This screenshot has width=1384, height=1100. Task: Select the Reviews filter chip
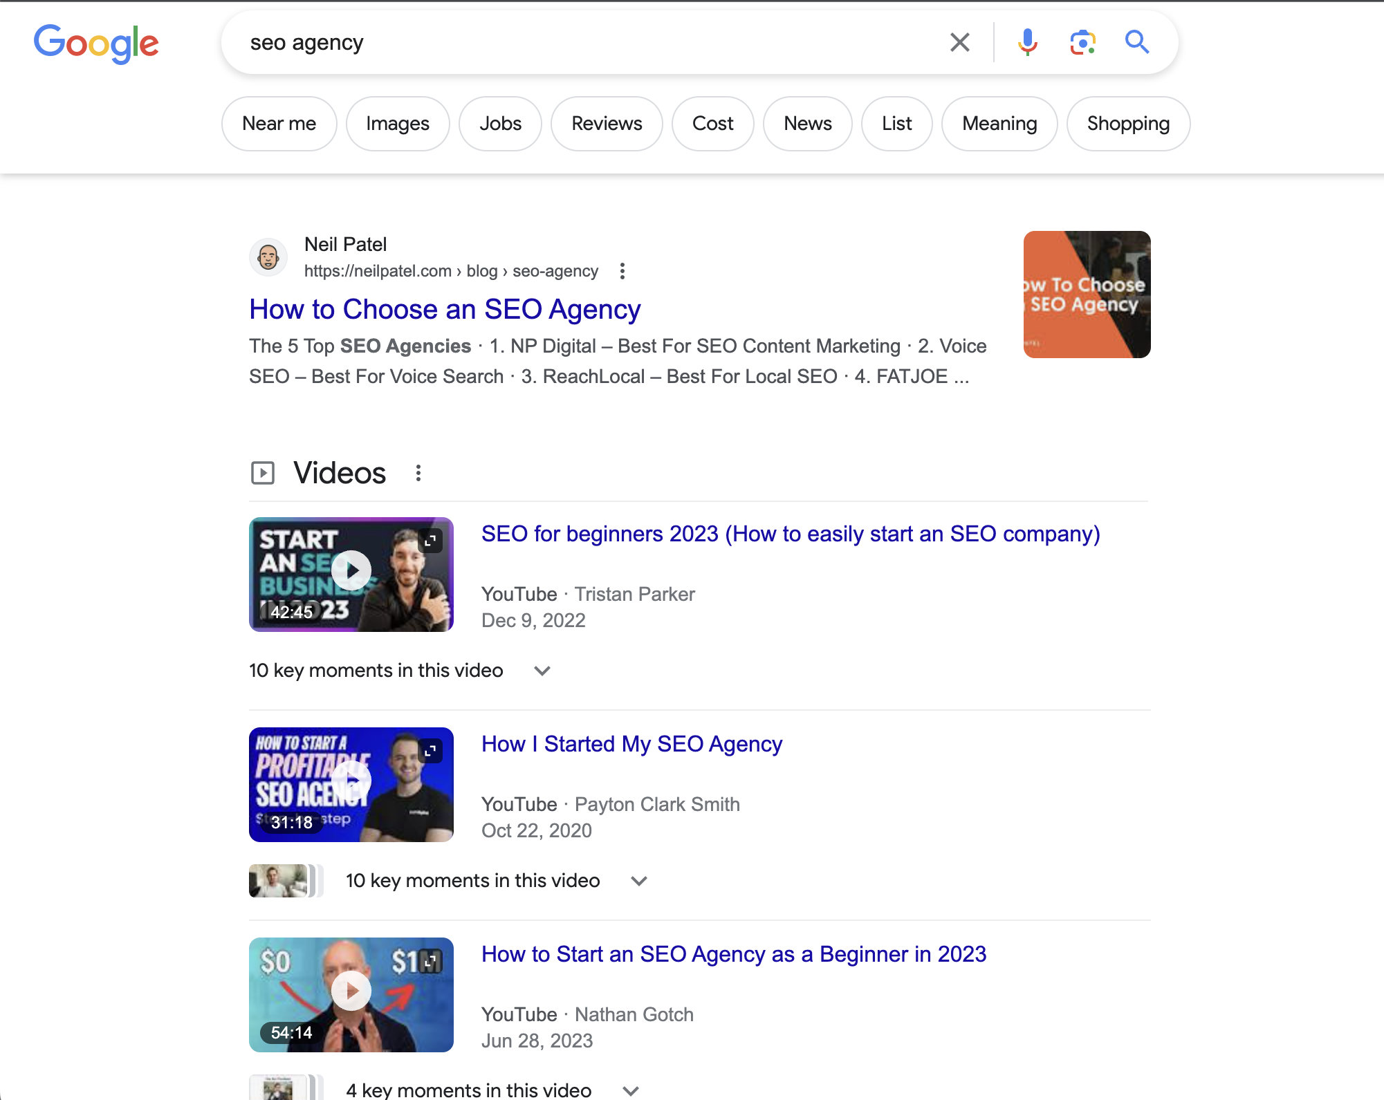click(607, 124)
